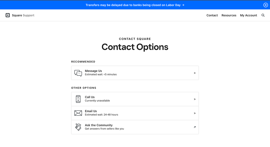Select the Message Us title text
This screenshot has width=270, height=147.
93,71
